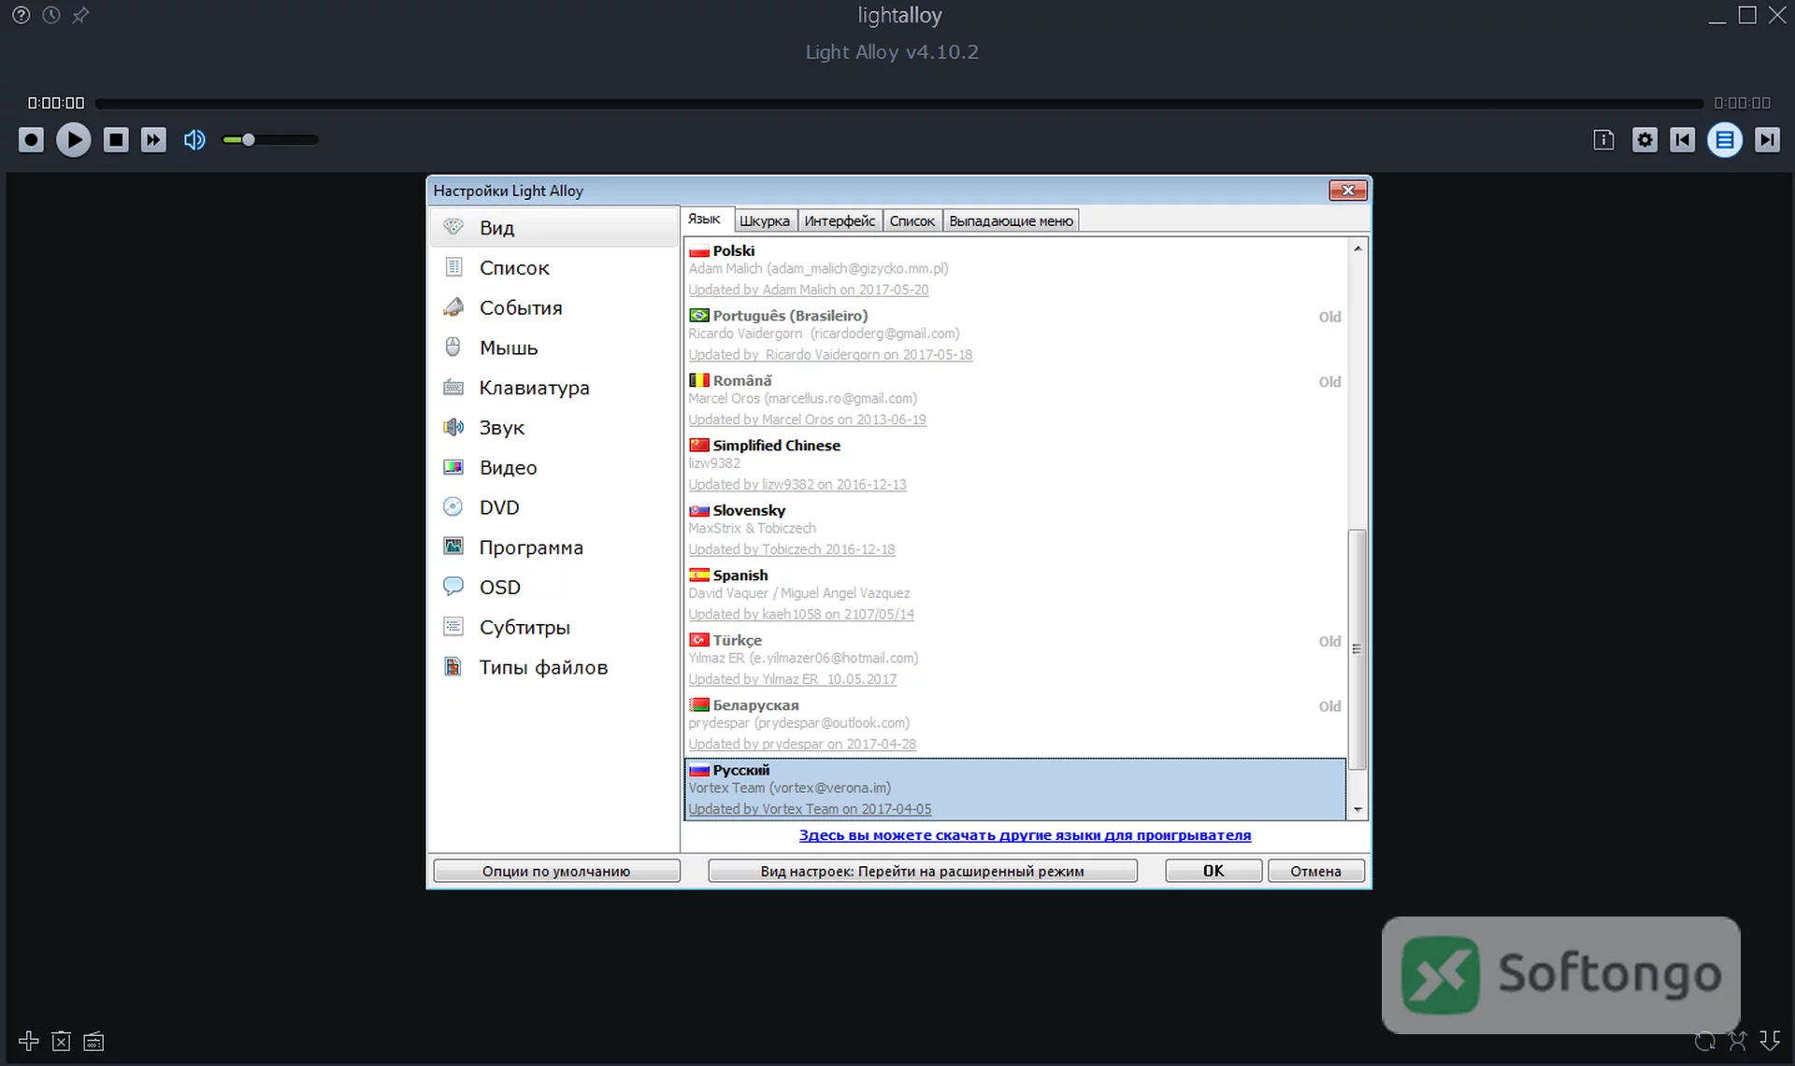Go to the previous track
This screenshot has height=1066, width=1795.
click(x=1682, y=140)
